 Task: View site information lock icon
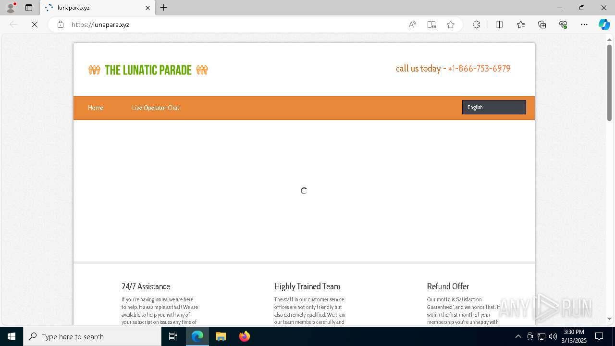(x=61, y=25)
